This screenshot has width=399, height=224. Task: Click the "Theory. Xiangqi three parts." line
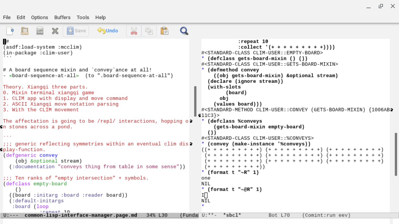coord(45,87)
